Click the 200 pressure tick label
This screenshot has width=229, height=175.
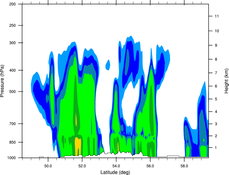point(13,4)
